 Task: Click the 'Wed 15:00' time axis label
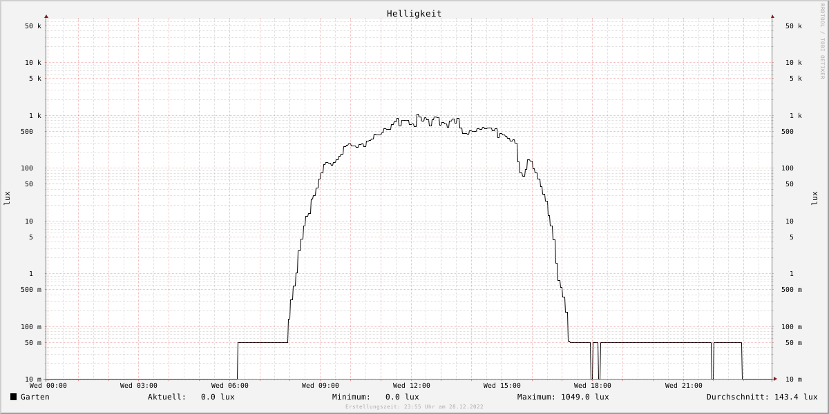click(502, 386)
